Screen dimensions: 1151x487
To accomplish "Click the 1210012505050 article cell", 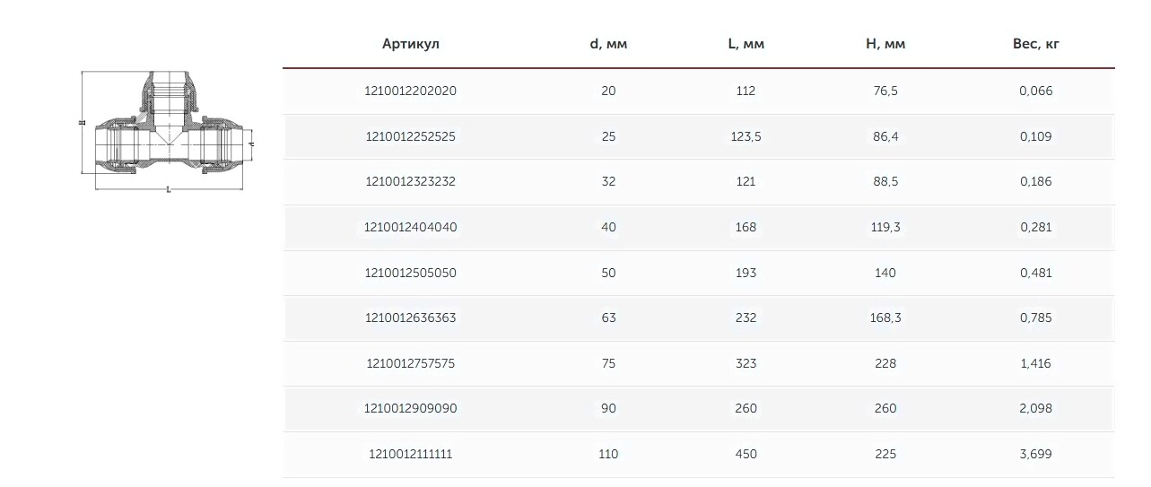I will [x=411, y=273].
